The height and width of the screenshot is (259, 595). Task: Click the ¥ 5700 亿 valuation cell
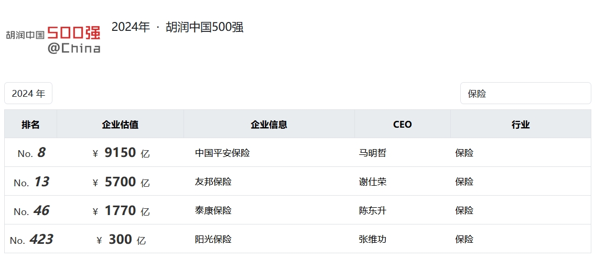pos(121,182)
